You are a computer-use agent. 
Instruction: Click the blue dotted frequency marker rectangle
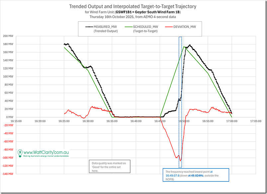[180, 99]
